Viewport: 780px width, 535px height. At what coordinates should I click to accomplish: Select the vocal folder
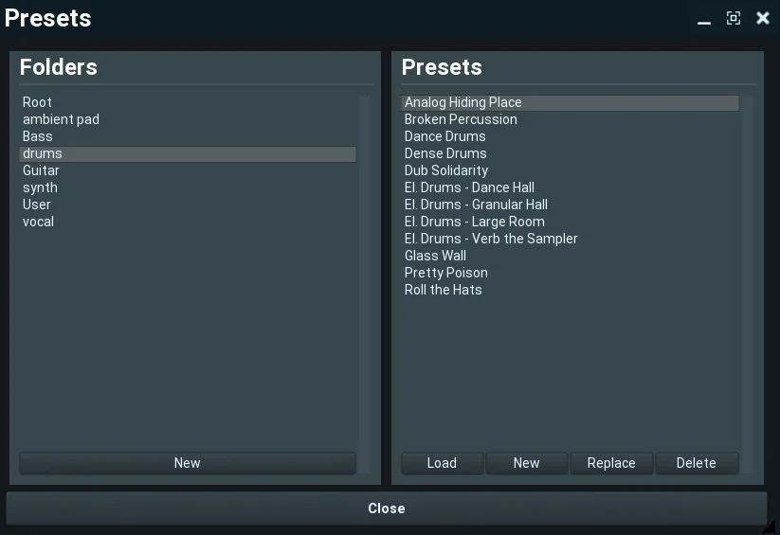point(38,222)
